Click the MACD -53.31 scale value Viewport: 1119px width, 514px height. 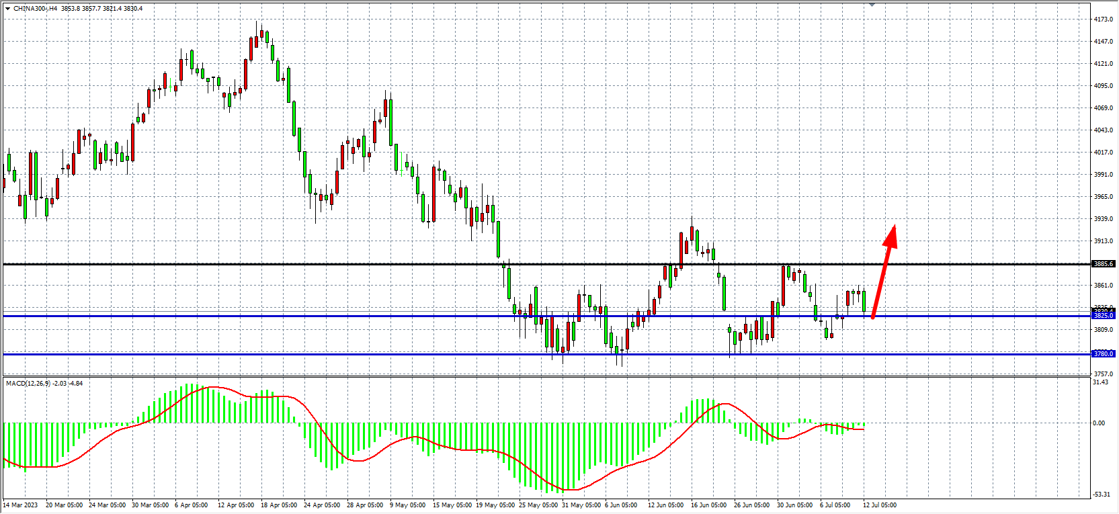[1102, 495]
